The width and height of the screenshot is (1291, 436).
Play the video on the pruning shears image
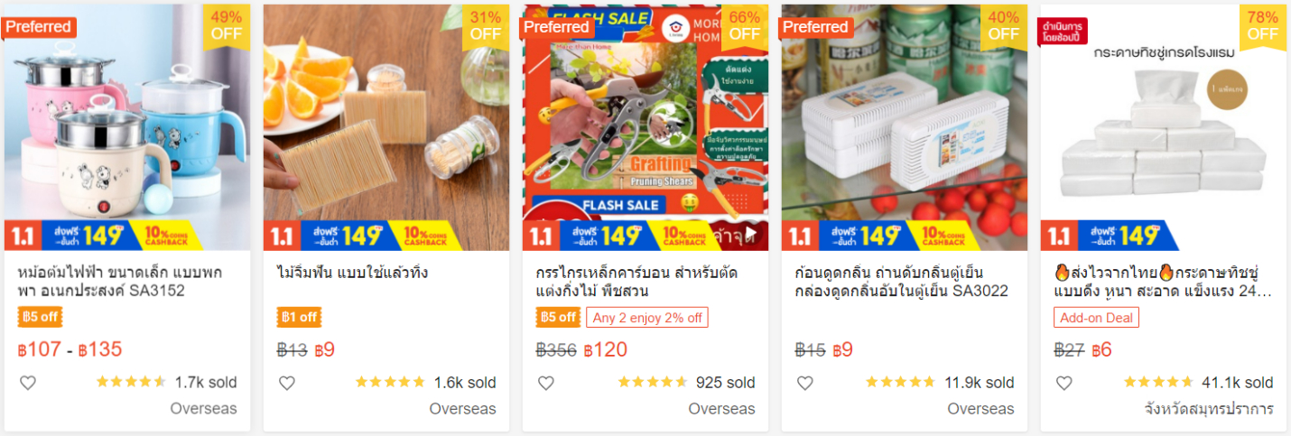751,233
